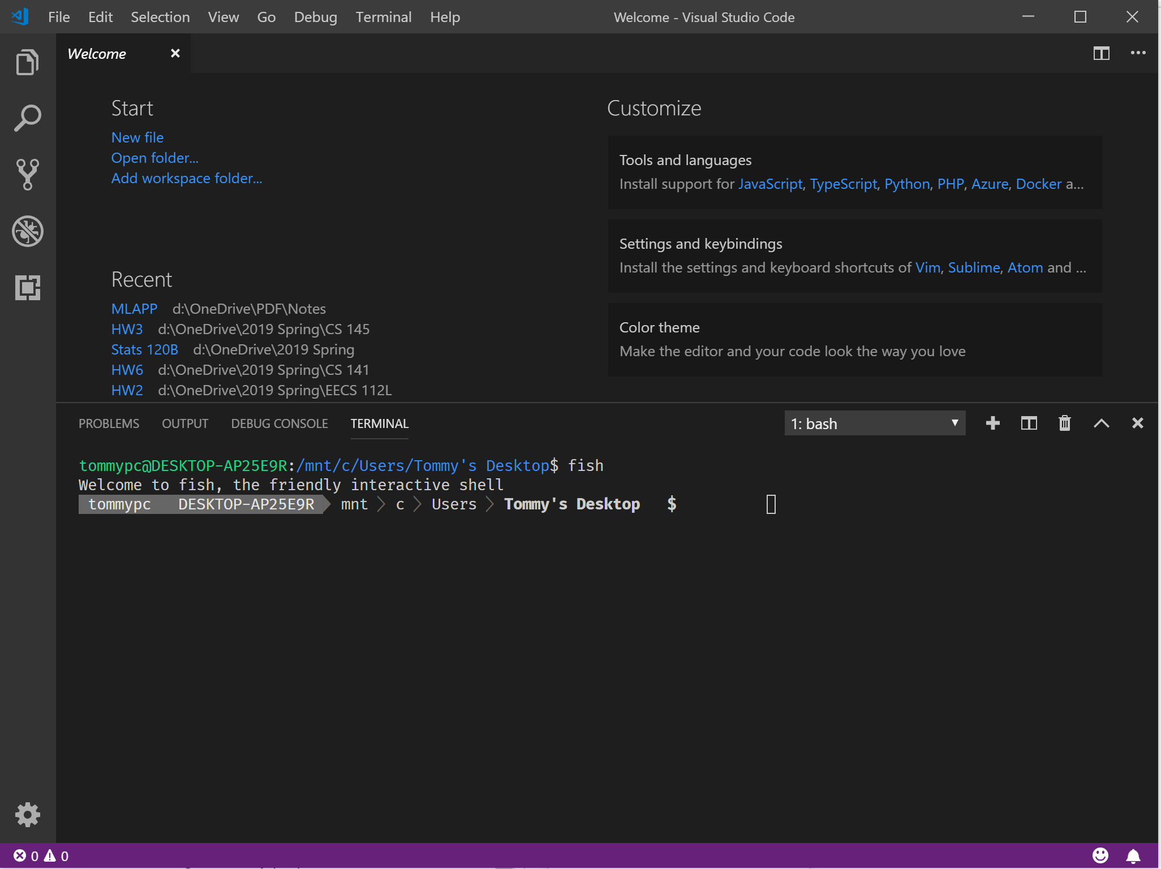Screen dimensions: 1161x869
Task: Switch to the PROBLEMS tab
Action: [x=109, y=423]
